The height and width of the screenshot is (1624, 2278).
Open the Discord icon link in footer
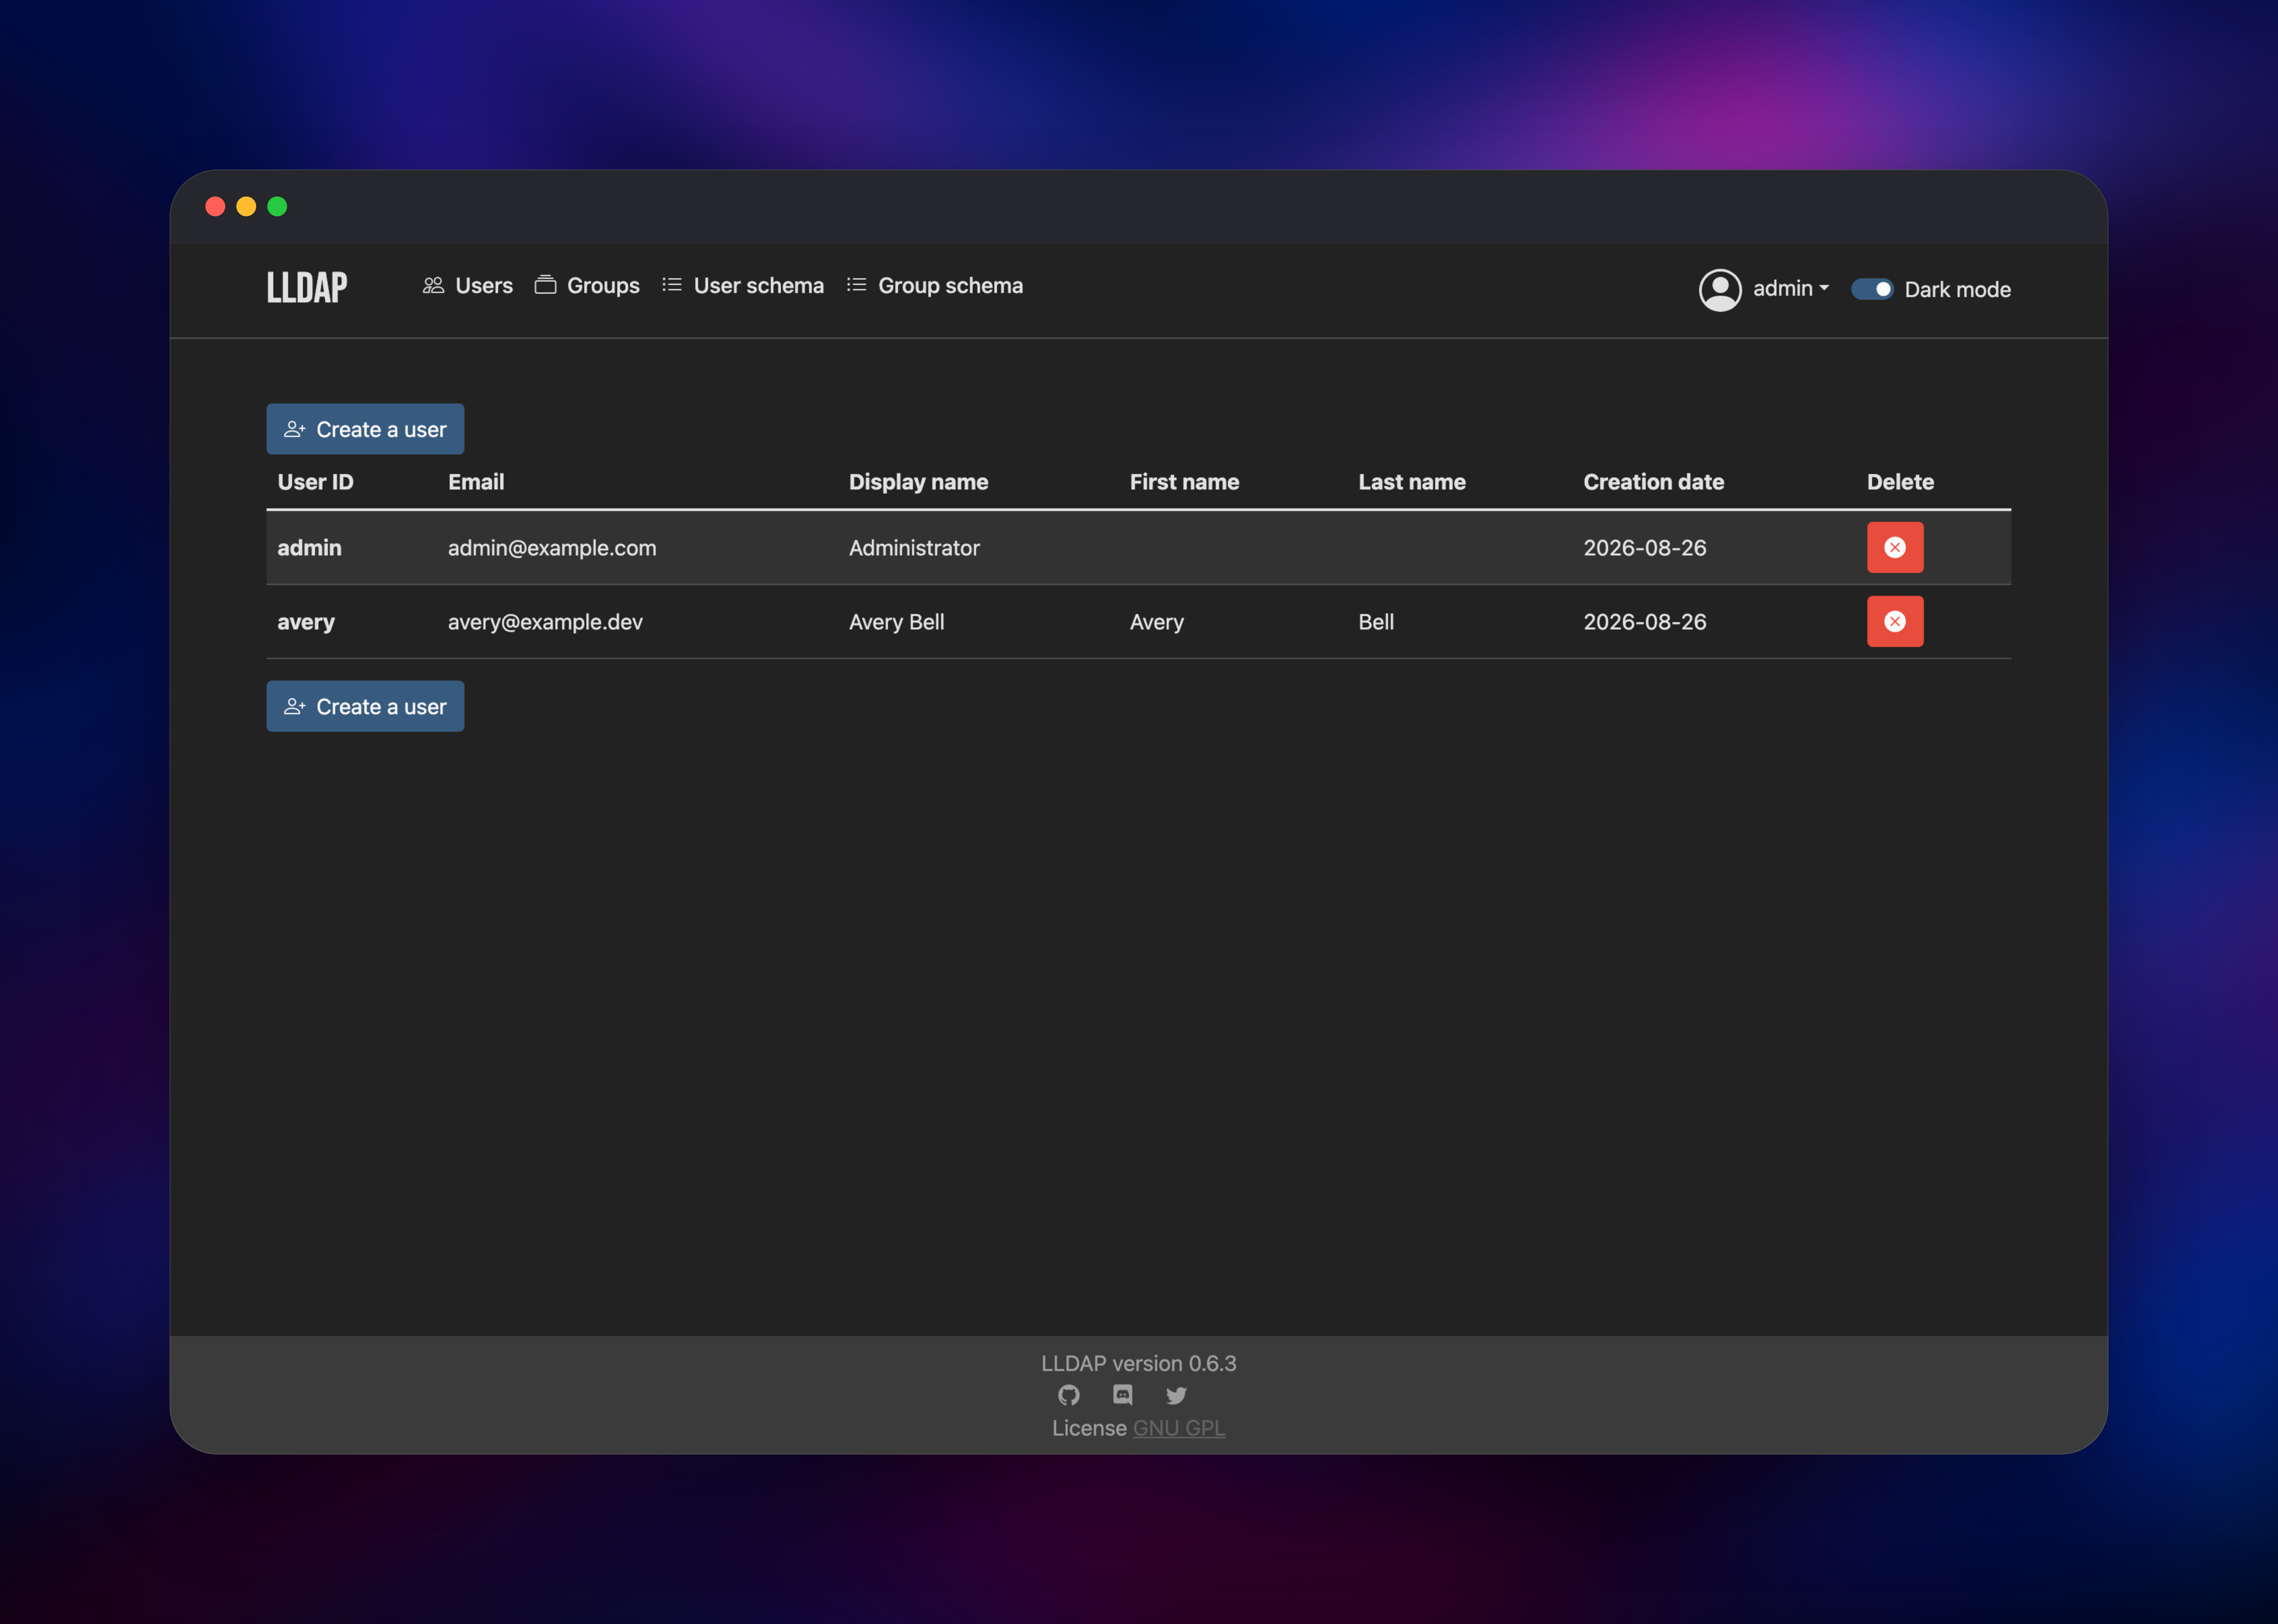point(1123,1395)
